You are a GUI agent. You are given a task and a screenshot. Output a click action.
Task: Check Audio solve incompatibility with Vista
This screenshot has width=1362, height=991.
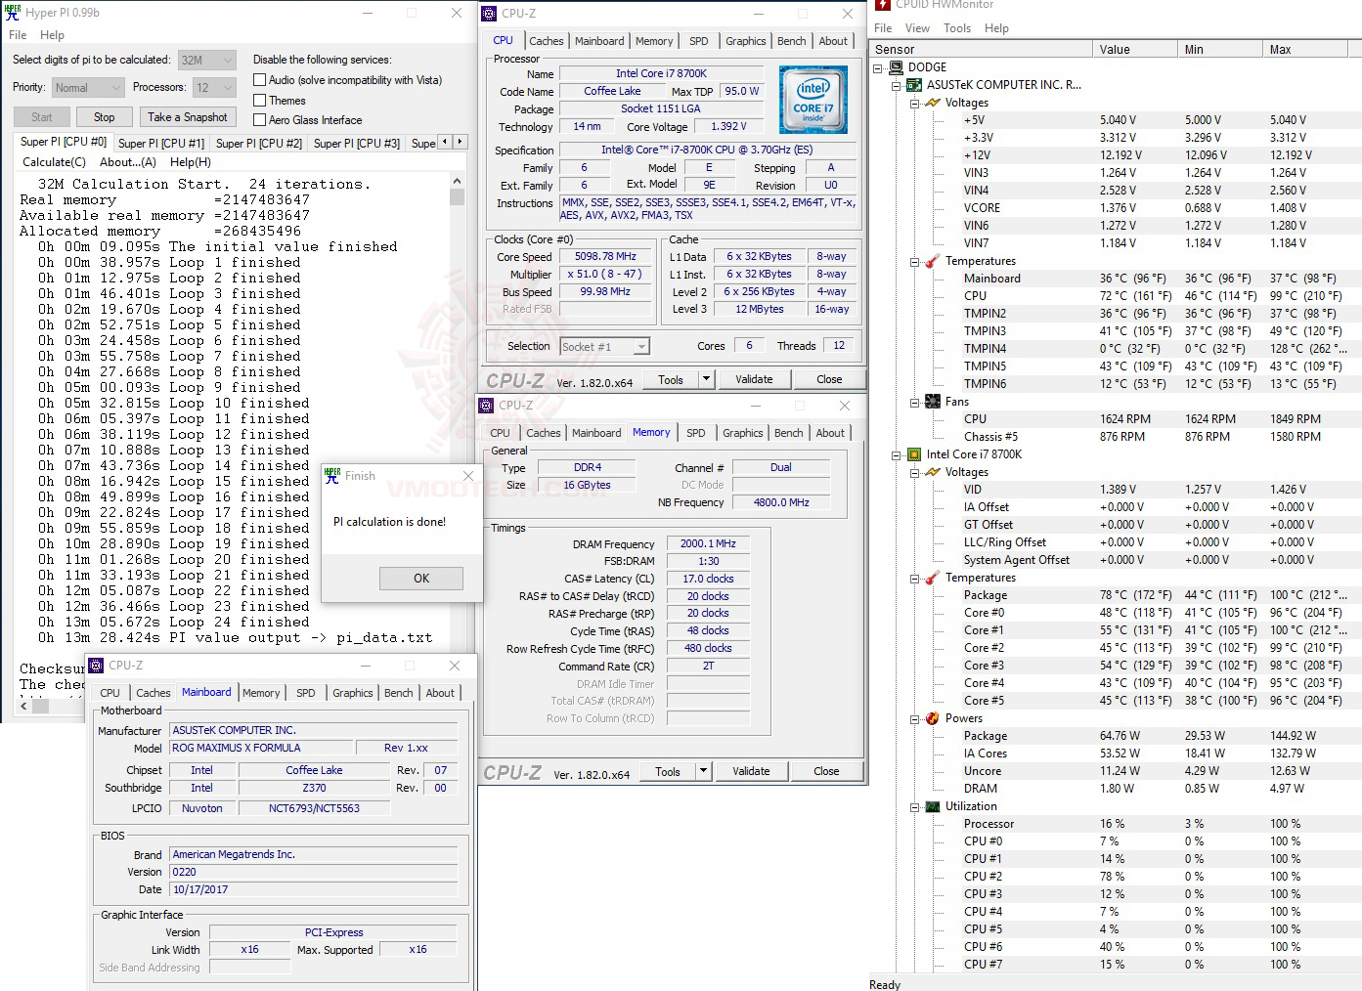260,79
